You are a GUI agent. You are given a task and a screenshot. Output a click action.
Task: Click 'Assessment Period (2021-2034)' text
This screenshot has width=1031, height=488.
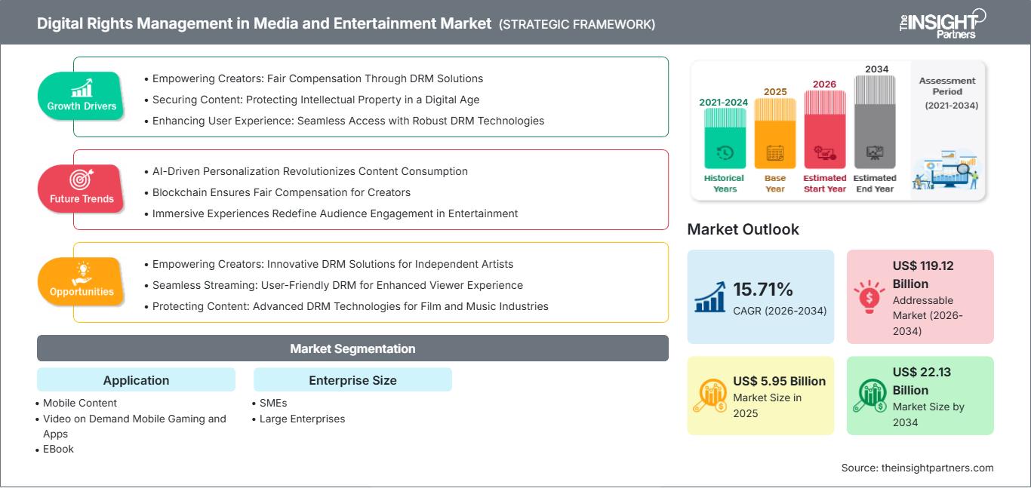[x=947, y=93]
